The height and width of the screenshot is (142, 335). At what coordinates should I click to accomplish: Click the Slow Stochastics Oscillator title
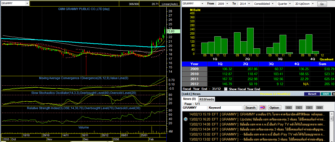(84, 93)
